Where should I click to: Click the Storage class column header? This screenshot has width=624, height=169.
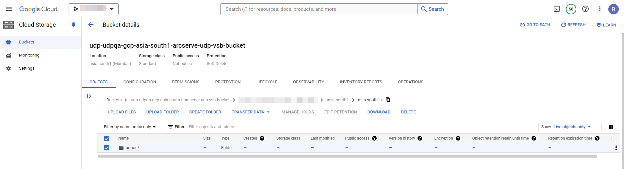click(x=288, y=138)
